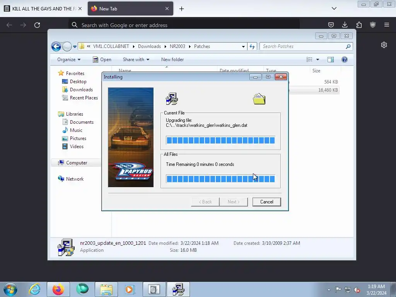Open New Tab settings gear

384,45
